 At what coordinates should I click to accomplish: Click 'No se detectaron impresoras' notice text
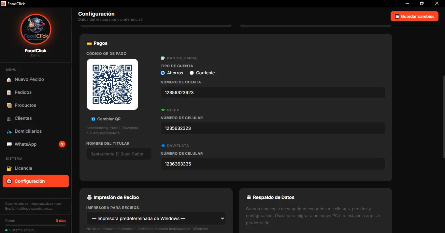coord(148,229)
